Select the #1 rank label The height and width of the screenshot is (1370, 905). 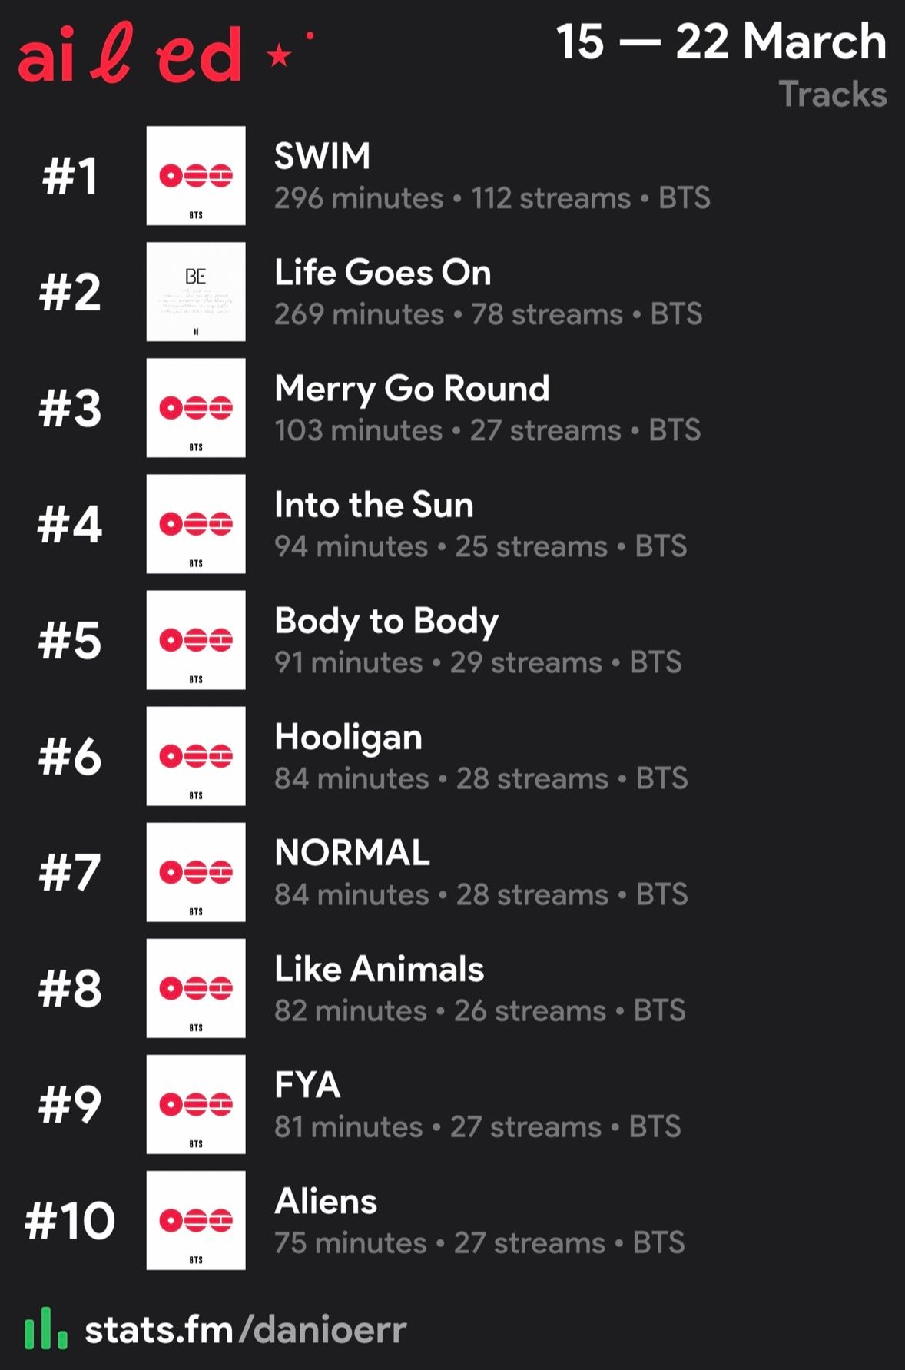click(x=70, y=176)
